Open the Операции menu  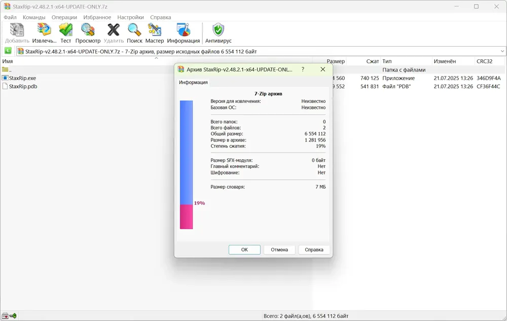tap(64, 17)
